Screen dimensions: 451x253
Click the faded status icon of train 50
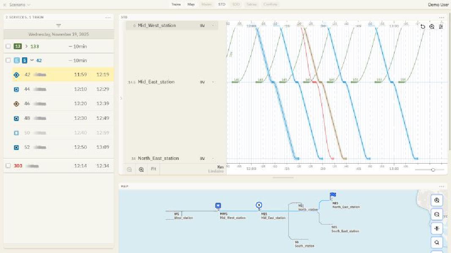pyautogui.click(x=16, y=133)
